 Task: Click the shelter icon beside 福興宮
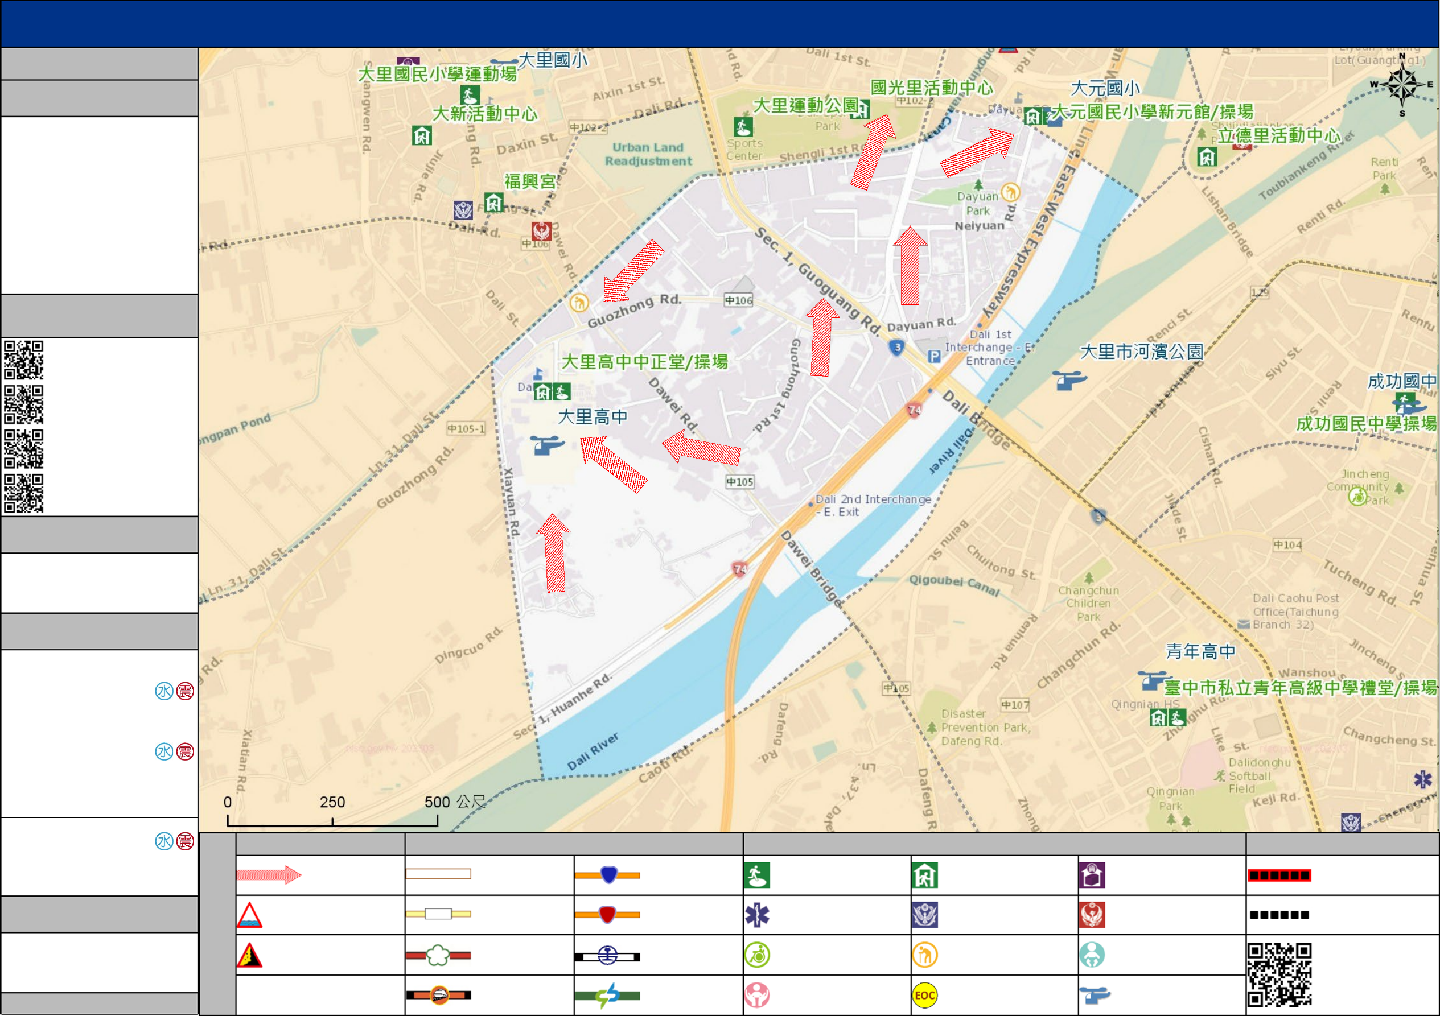(494, 203)
